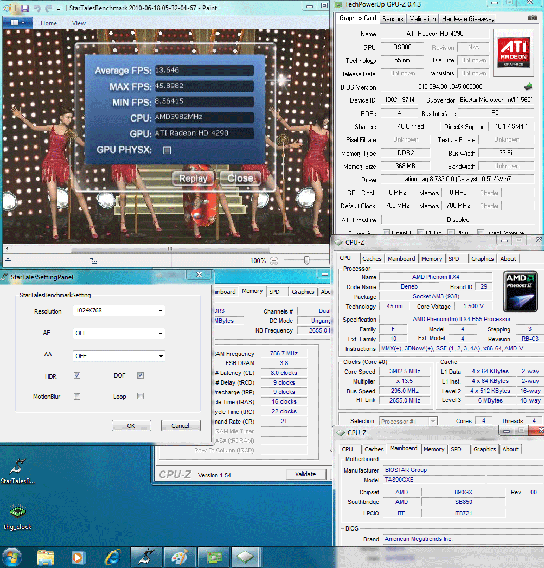Click the Redo arrow in Paint toolbar
The height and width of the screenshot is (568, 544).
(x=48, y=8)
